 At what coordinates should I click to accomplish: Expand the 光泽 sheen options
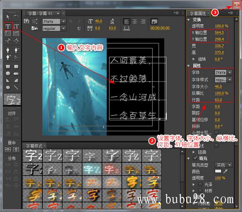[x=194, y=185]
